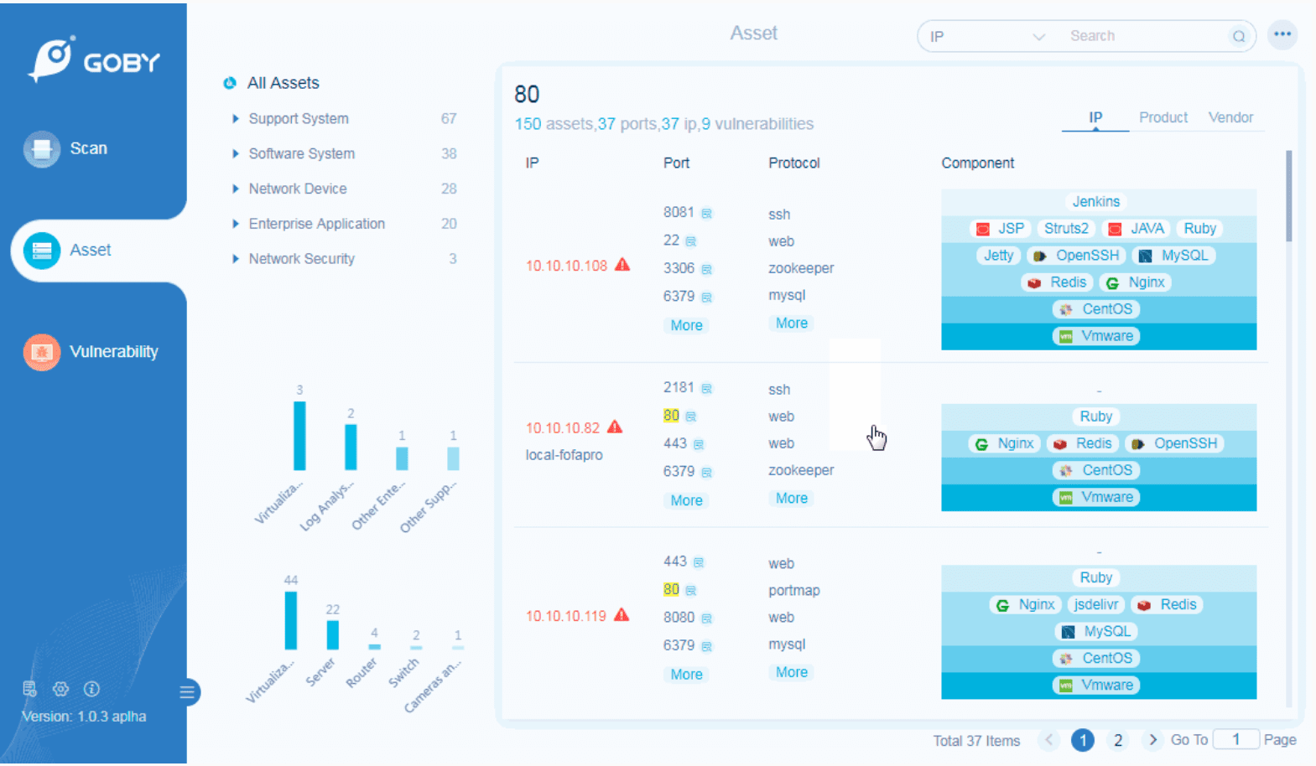Click previous page arrow
Image resolution: width=1316 pixels, height=766 pixels.
click(x=1048, y=740)
